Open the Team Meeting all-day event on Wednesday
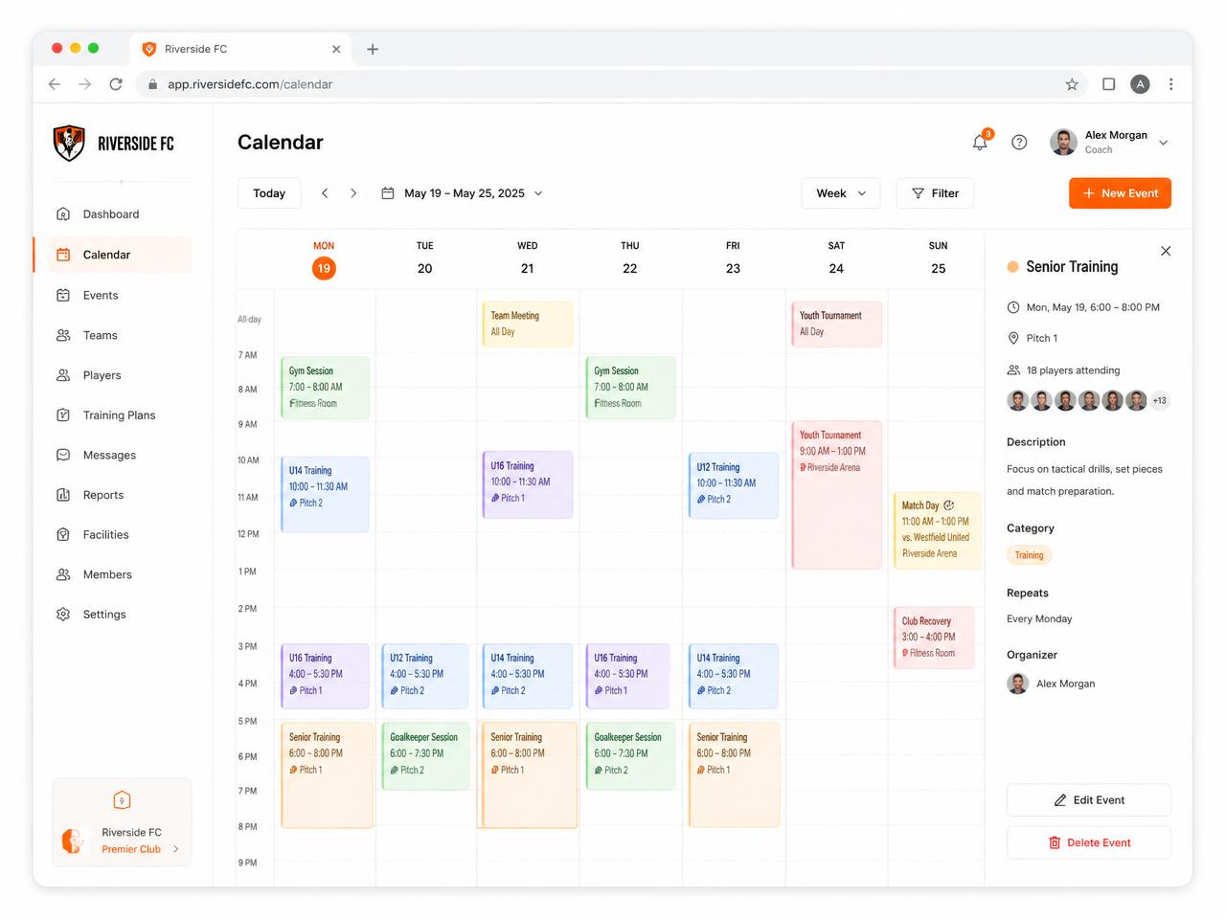 [x=526, y=324]
